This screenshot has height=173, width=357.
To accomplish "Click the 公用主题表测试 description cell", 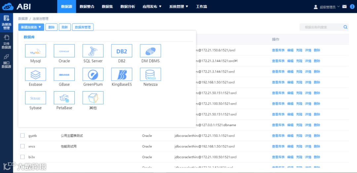I will pyautogui.click(x=72, y=135).
